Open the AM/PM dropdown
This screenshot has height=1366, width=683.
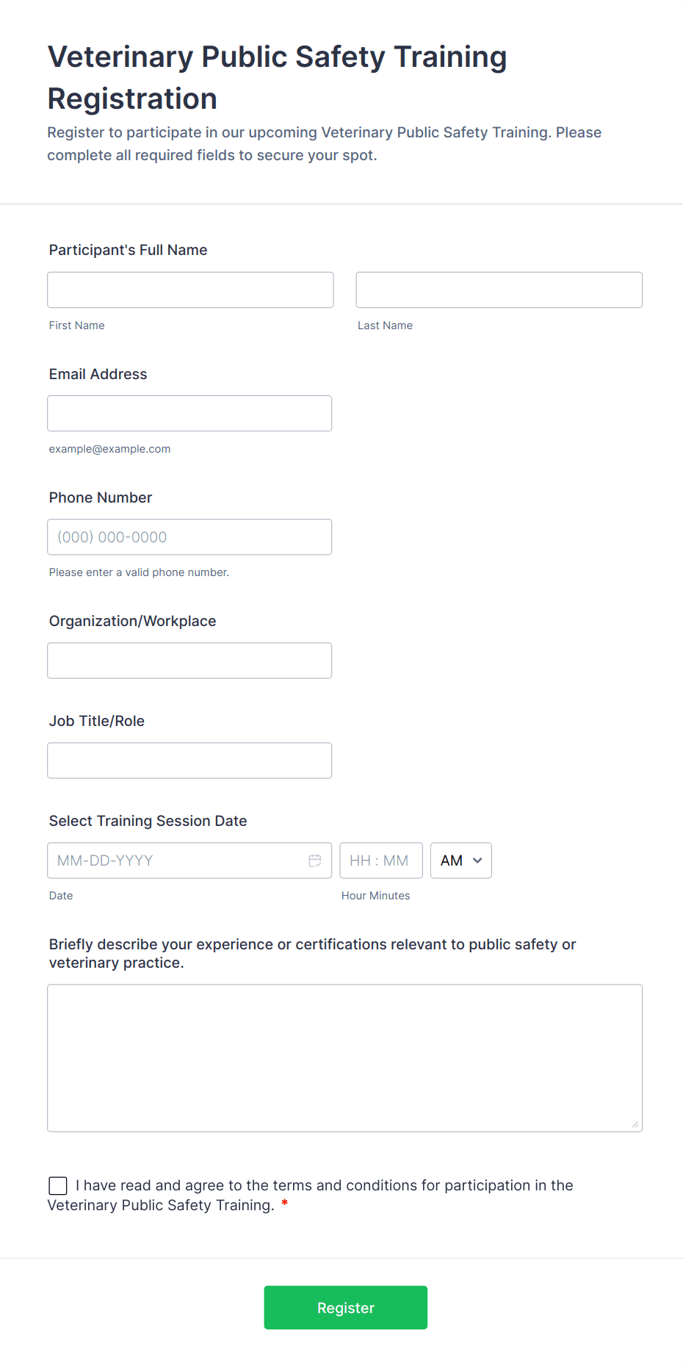460,860
